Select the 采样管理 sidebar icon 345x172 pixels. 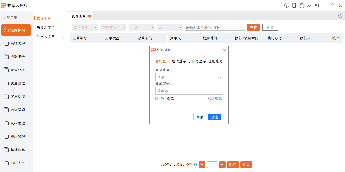(16, 43)
